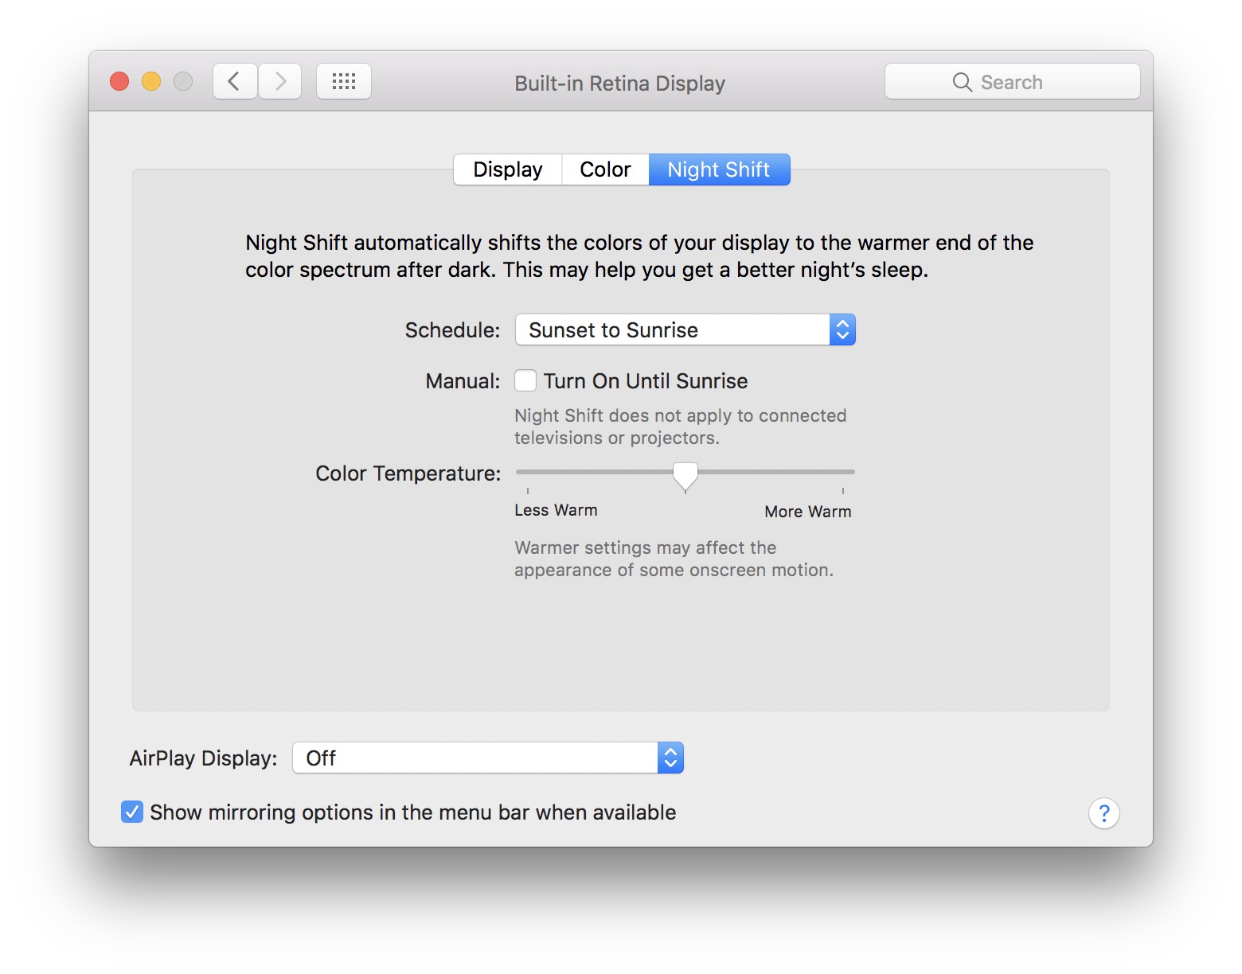Click the Color Temperature slider thumb
The width and height of the screenshot is (1242, 974).
(x=685, y=475)
